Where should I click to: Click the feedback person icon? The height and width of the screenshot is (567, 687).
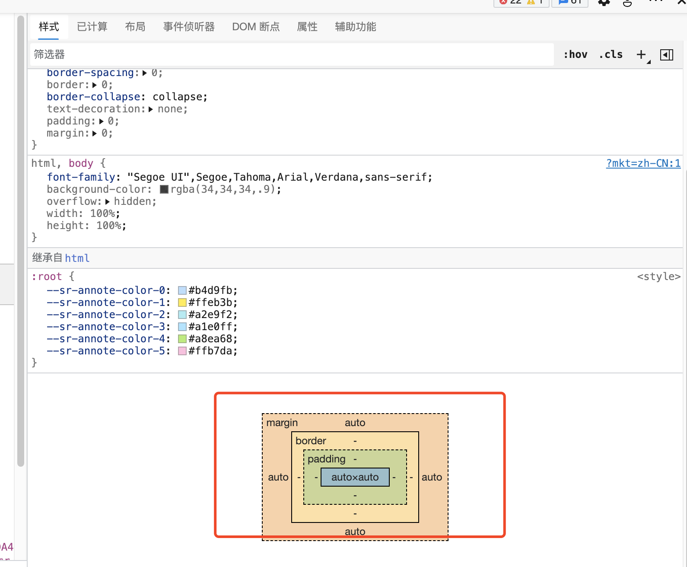(x=627, y=3)
